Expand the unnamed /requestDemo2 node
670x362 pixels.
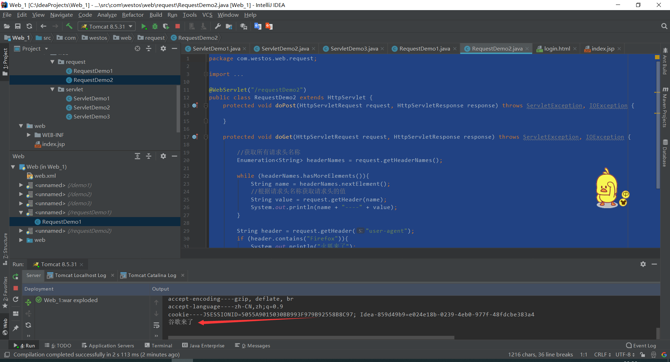click(21, 231)
